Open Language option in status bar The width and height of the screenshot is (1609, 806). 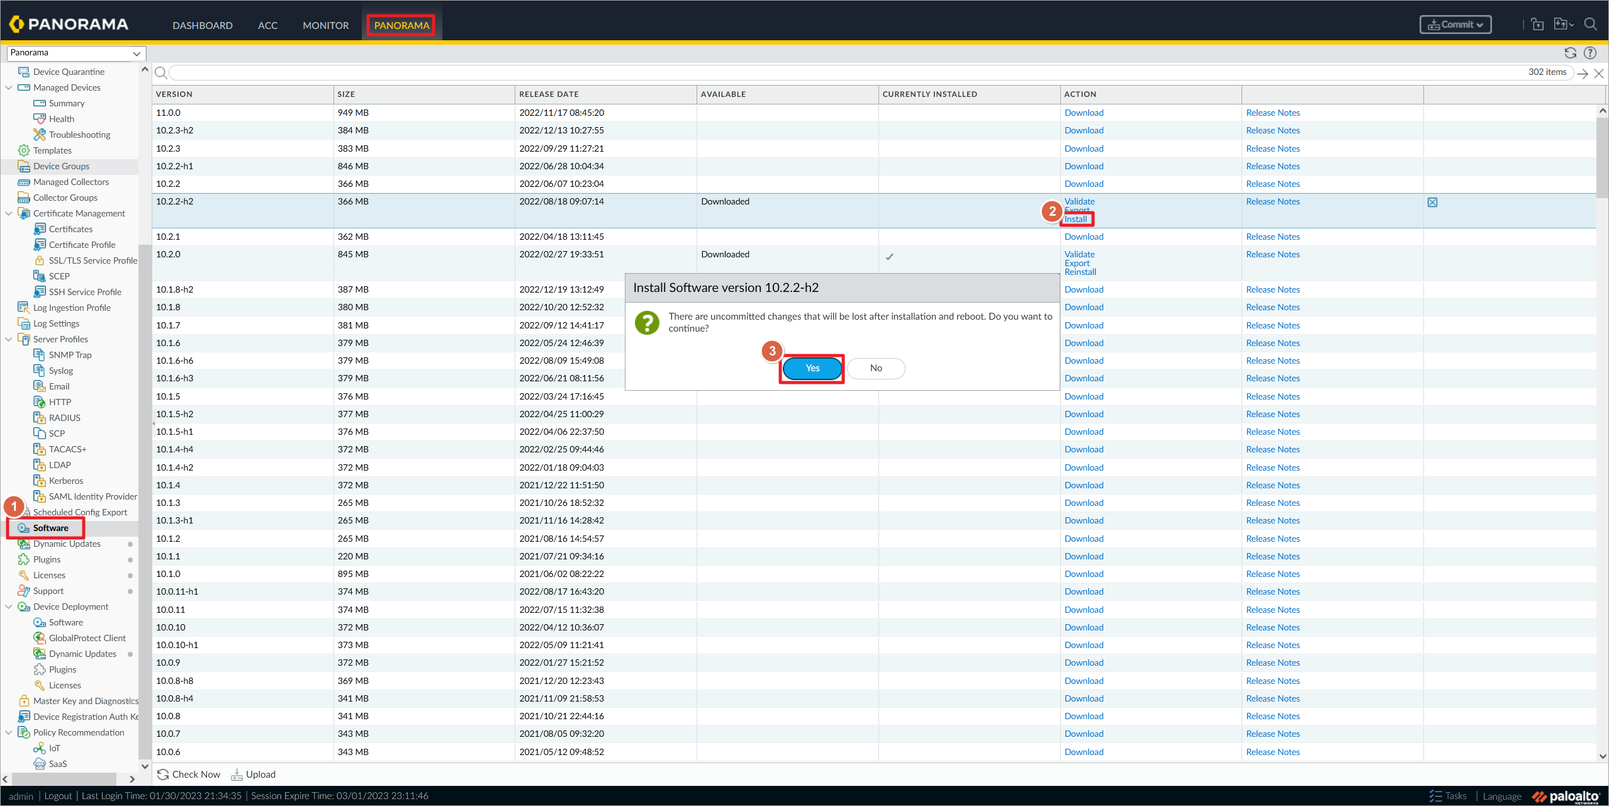(x=1501, y=796)
